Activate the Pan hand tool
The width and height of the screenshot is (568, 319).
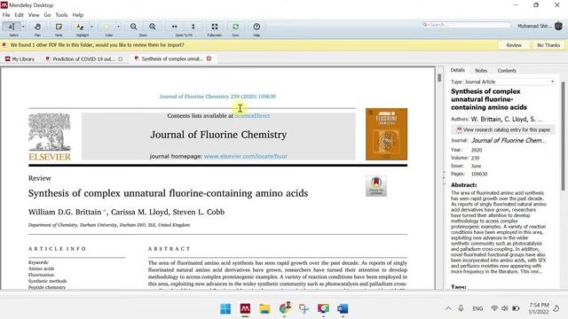coord(37,27)
